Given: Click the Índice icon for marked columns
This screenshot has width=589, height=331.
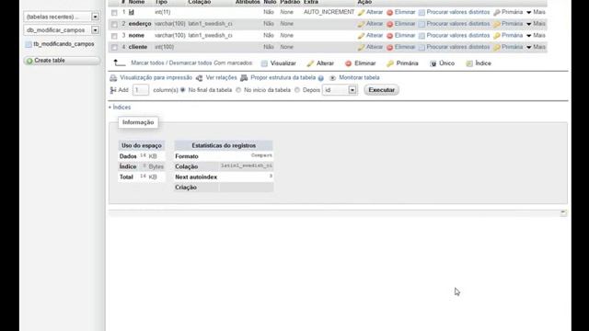Looking at the screenshot, I should [469, 63].
